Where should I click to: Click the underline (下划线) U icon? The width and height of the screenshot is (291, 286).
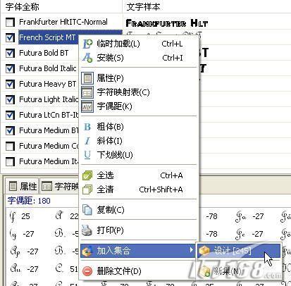87,155
